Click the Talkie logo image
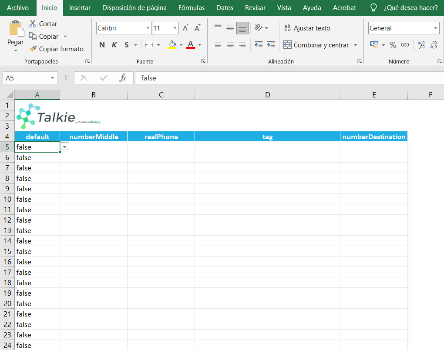The width and height of the screenshot is (444, 350). pos(58,116)
